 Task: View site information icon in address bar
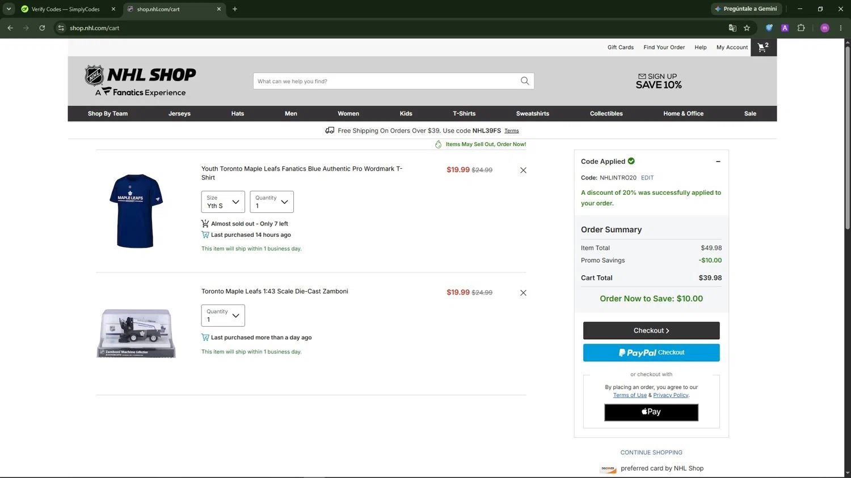pos(61,28)
